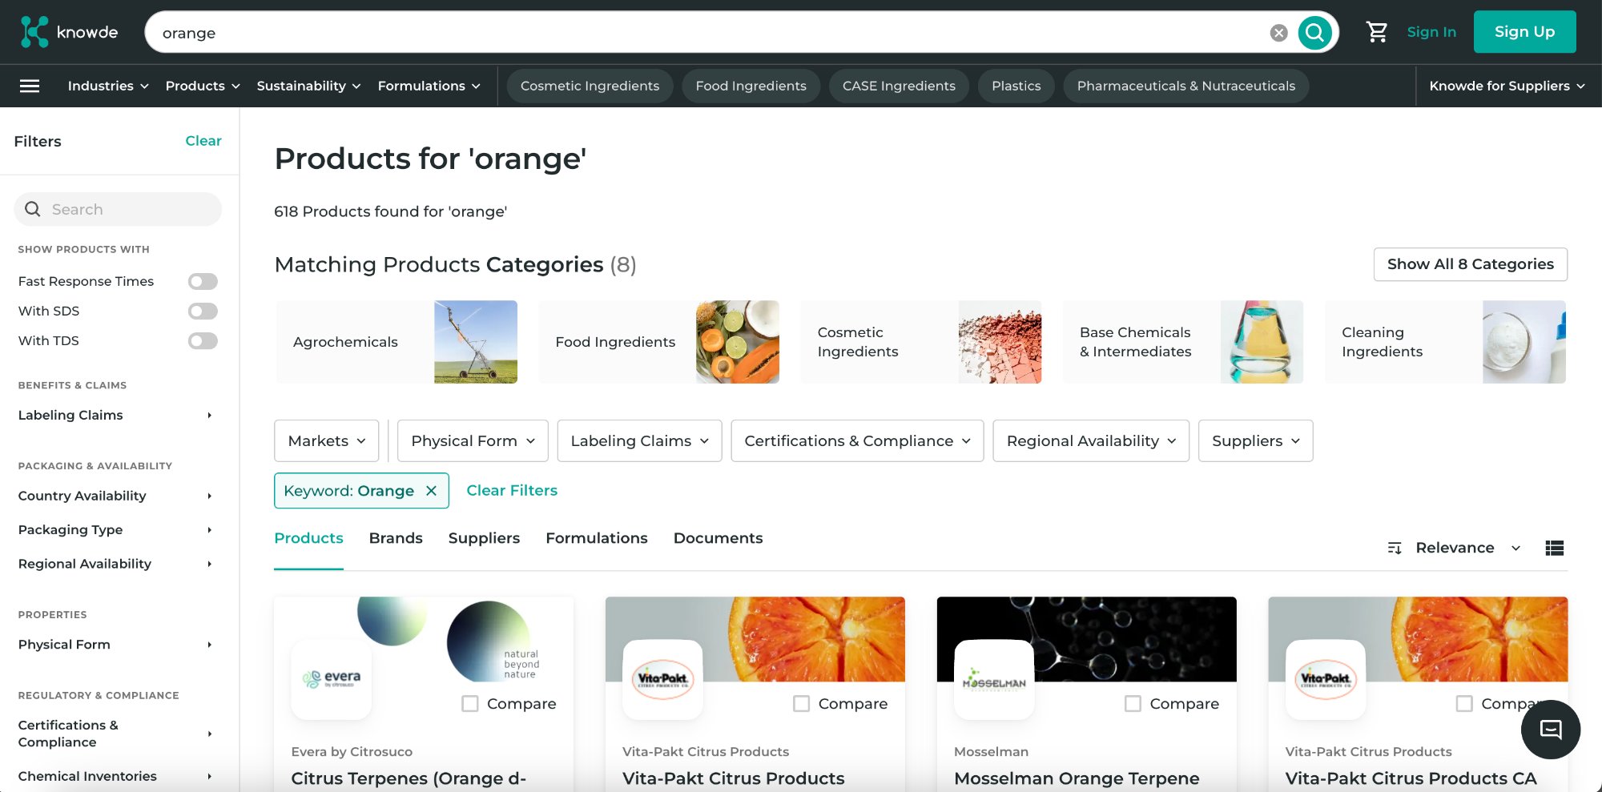
Task: Open the hamburger navigation menu
Action: coord(30,86)
